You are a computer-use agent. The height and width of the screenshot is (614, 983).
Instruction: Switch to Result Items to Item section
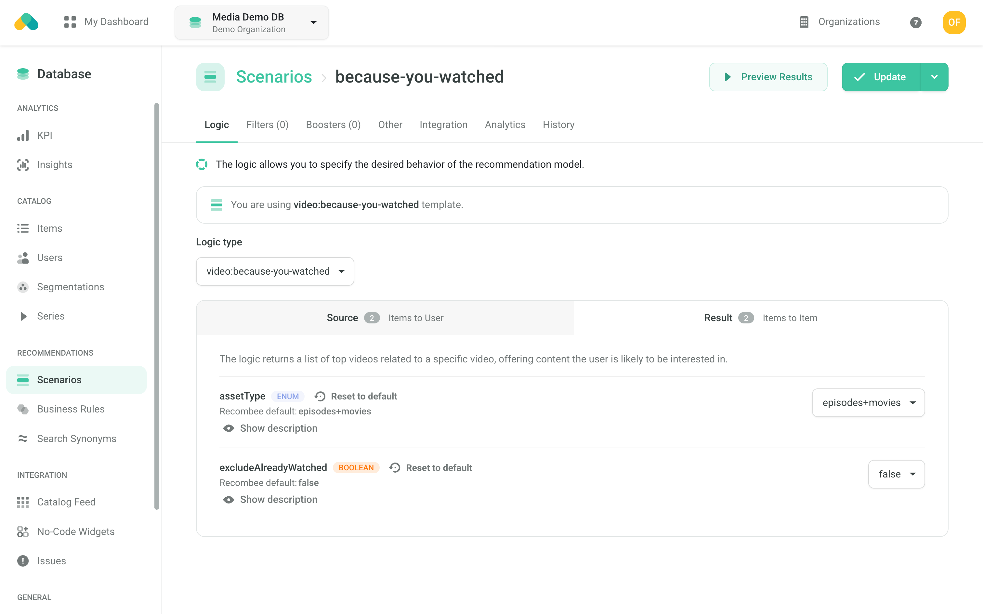[x=761, y=318]
